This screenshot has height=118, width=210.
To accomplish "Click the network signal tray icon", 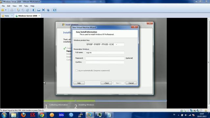I will click(x=190, y=115).
